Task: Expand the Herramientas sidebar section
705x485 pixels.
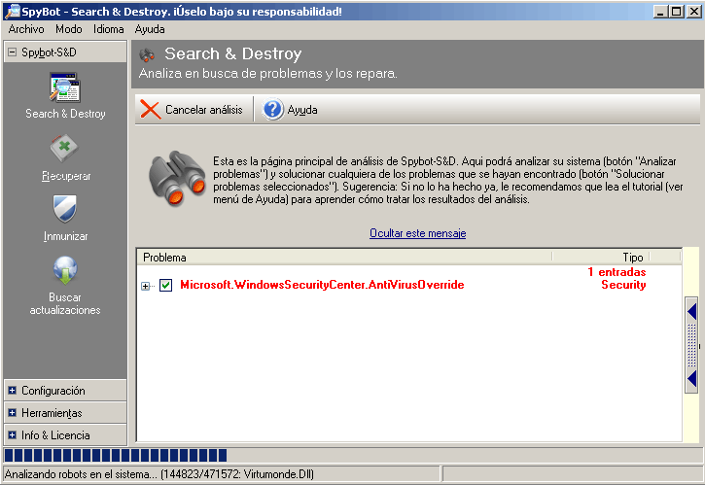Action: (13, 413)
